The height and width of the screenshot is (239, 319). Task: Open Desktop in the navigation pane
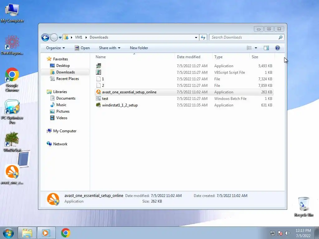point(63,66)
